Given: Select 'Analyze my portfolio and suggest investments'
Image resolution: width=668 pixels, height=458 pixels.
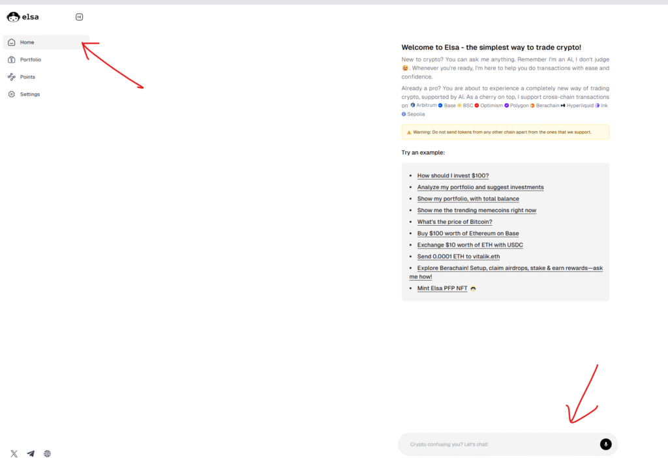Looking at the screenshot, I should click(x=480, y=187).
